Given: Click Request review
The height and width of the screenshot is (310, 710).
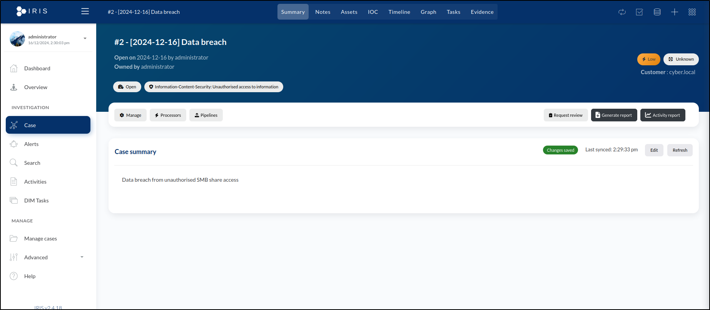Looking at the screenshot, I should [566, 115].
